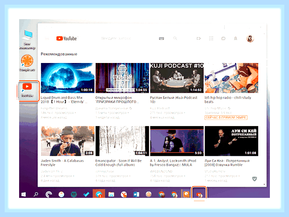The image size is (289, 217).
Task: Click the magnifier search button
Action: [175, 38]
